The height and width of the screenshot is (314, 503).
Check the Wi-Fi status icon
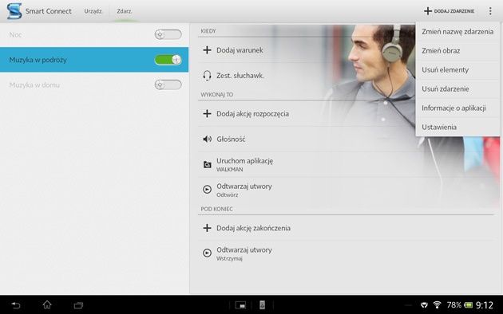437,304
